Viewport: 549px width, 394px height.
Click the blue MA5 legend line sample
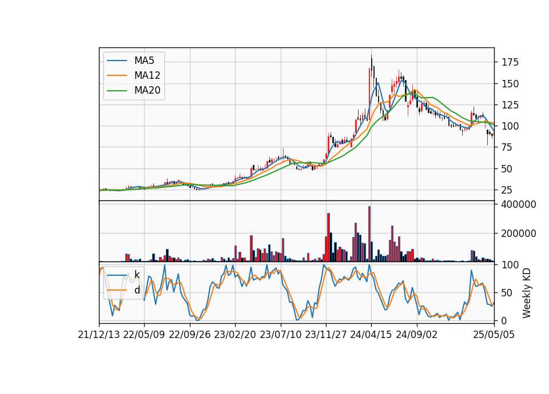click(117, 61)
